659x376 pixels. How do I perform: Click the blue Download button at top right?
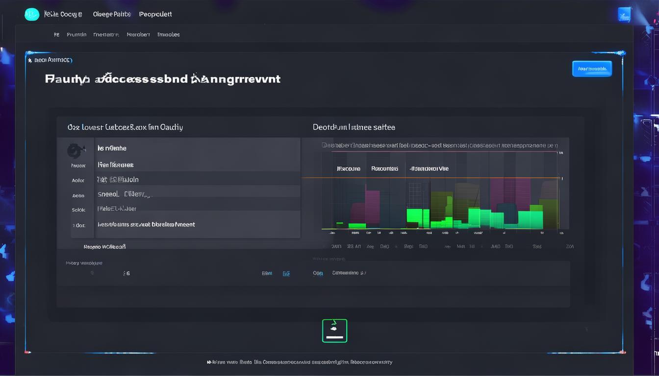pyautogui.click(x=592, y=69)
